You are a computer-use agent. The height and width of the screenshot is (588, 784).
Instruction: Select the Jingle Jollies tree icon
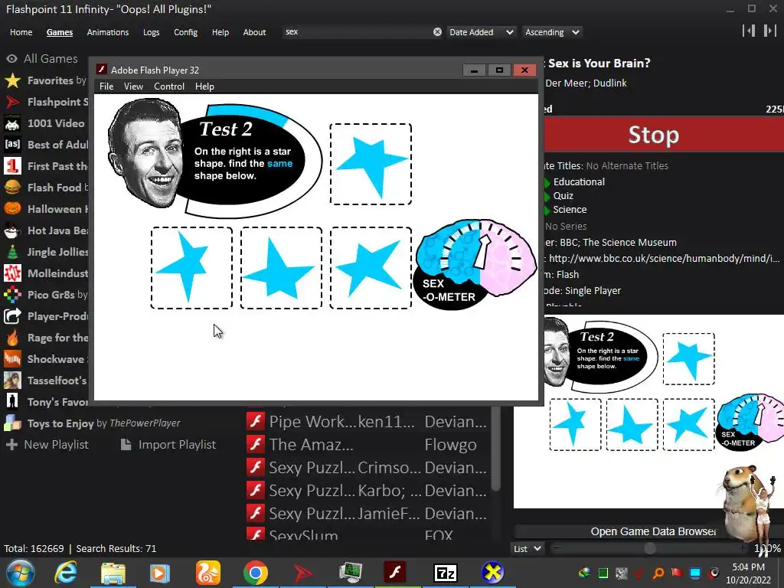pyautogui.click(x=12, y=252)
